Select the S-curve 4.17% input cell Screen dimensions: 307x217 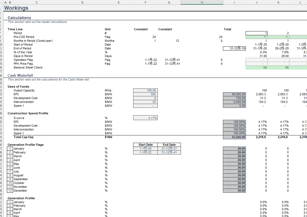pos(145,118)
